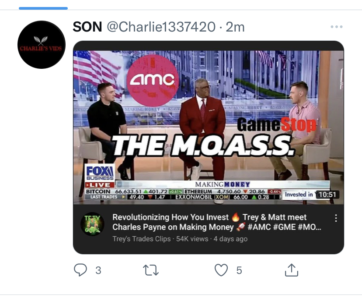Click the GameStop logo in the thumbnail
This screenshot has width=362, height=298.
276,125
